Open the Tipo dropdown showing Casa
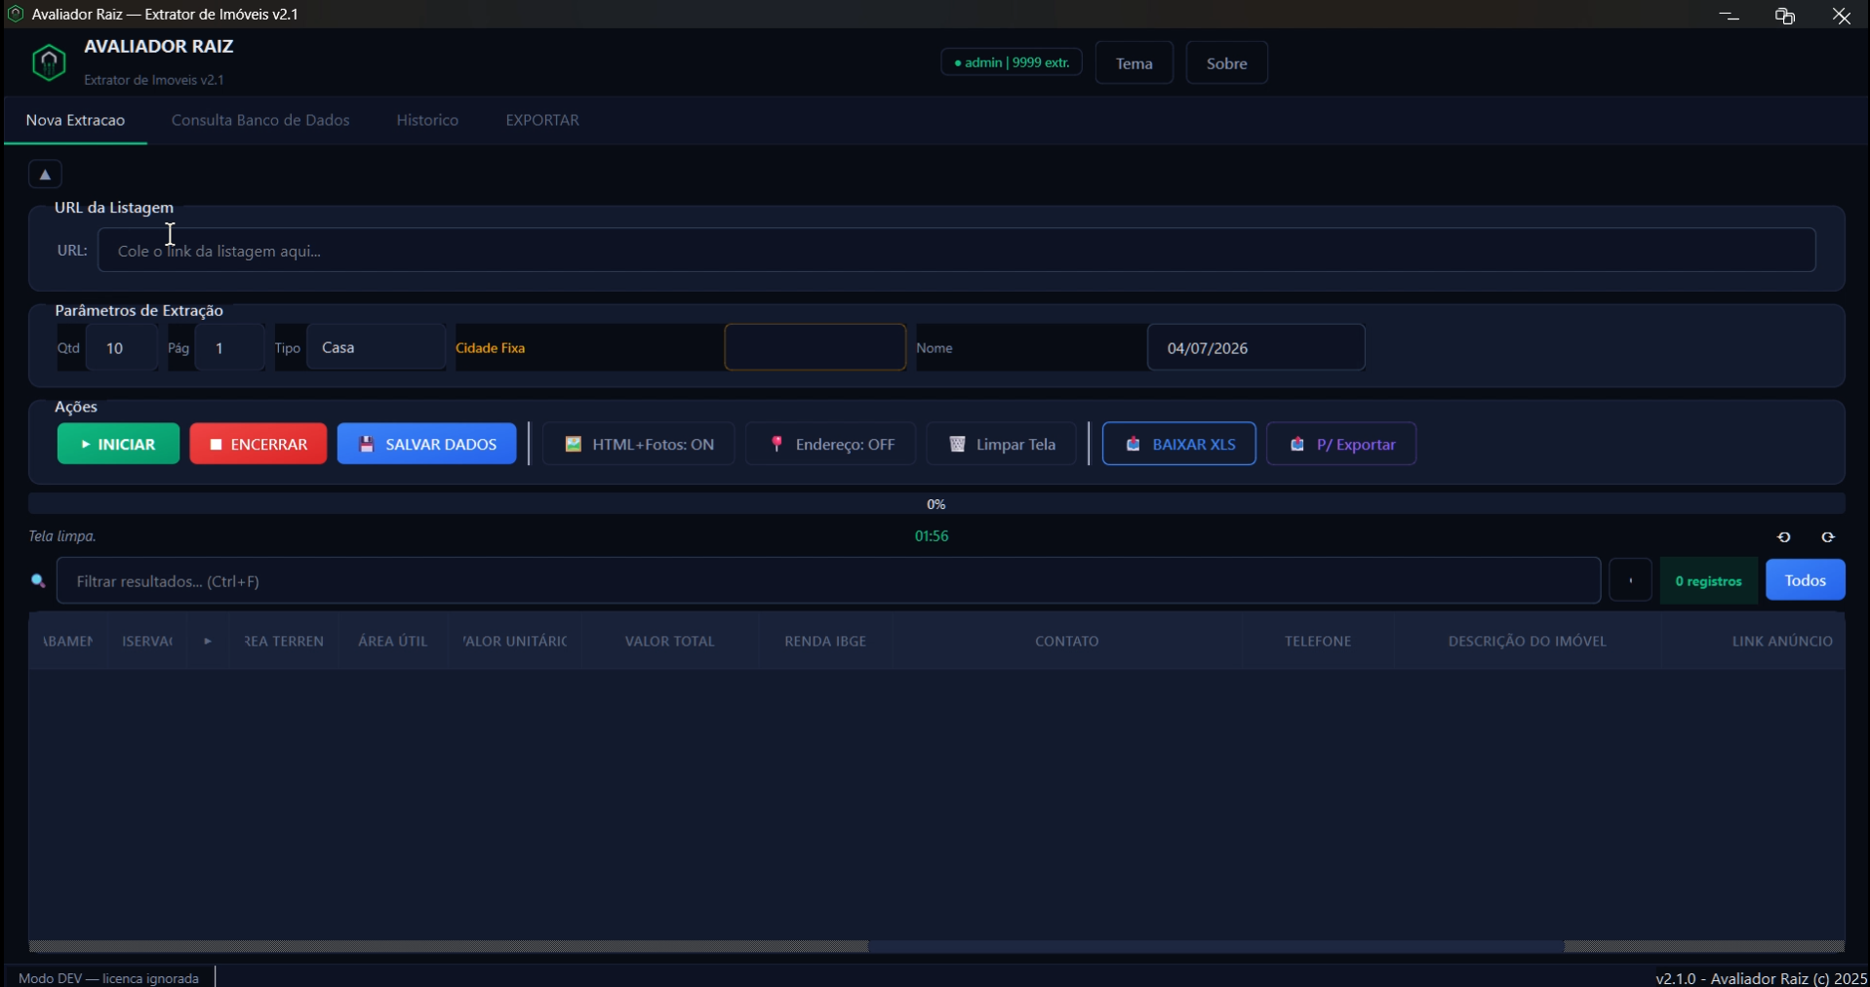The width and height of the screenshot is (1870, 987). coord(377,347)
